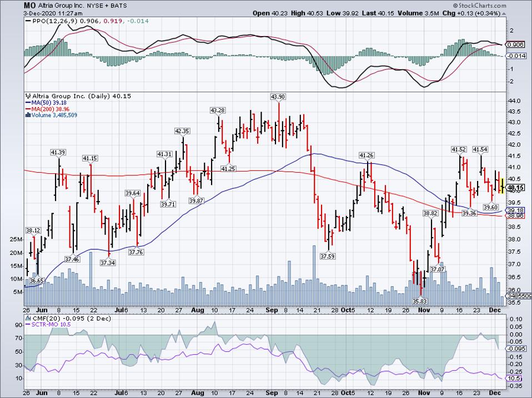Click the StockCharts.com watermark link
The height and width of the screenshot is (398, 532).
click(479, 6)
